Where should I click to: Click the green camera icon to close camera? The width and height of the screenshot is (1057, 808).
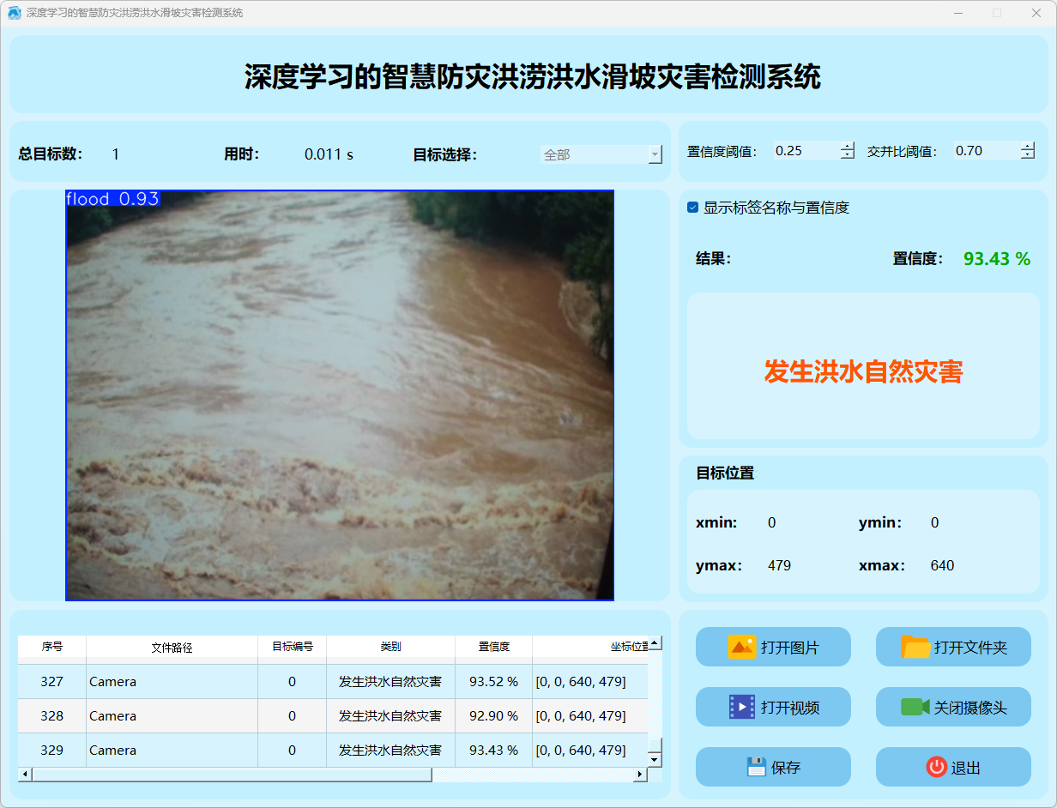(915, 707)
